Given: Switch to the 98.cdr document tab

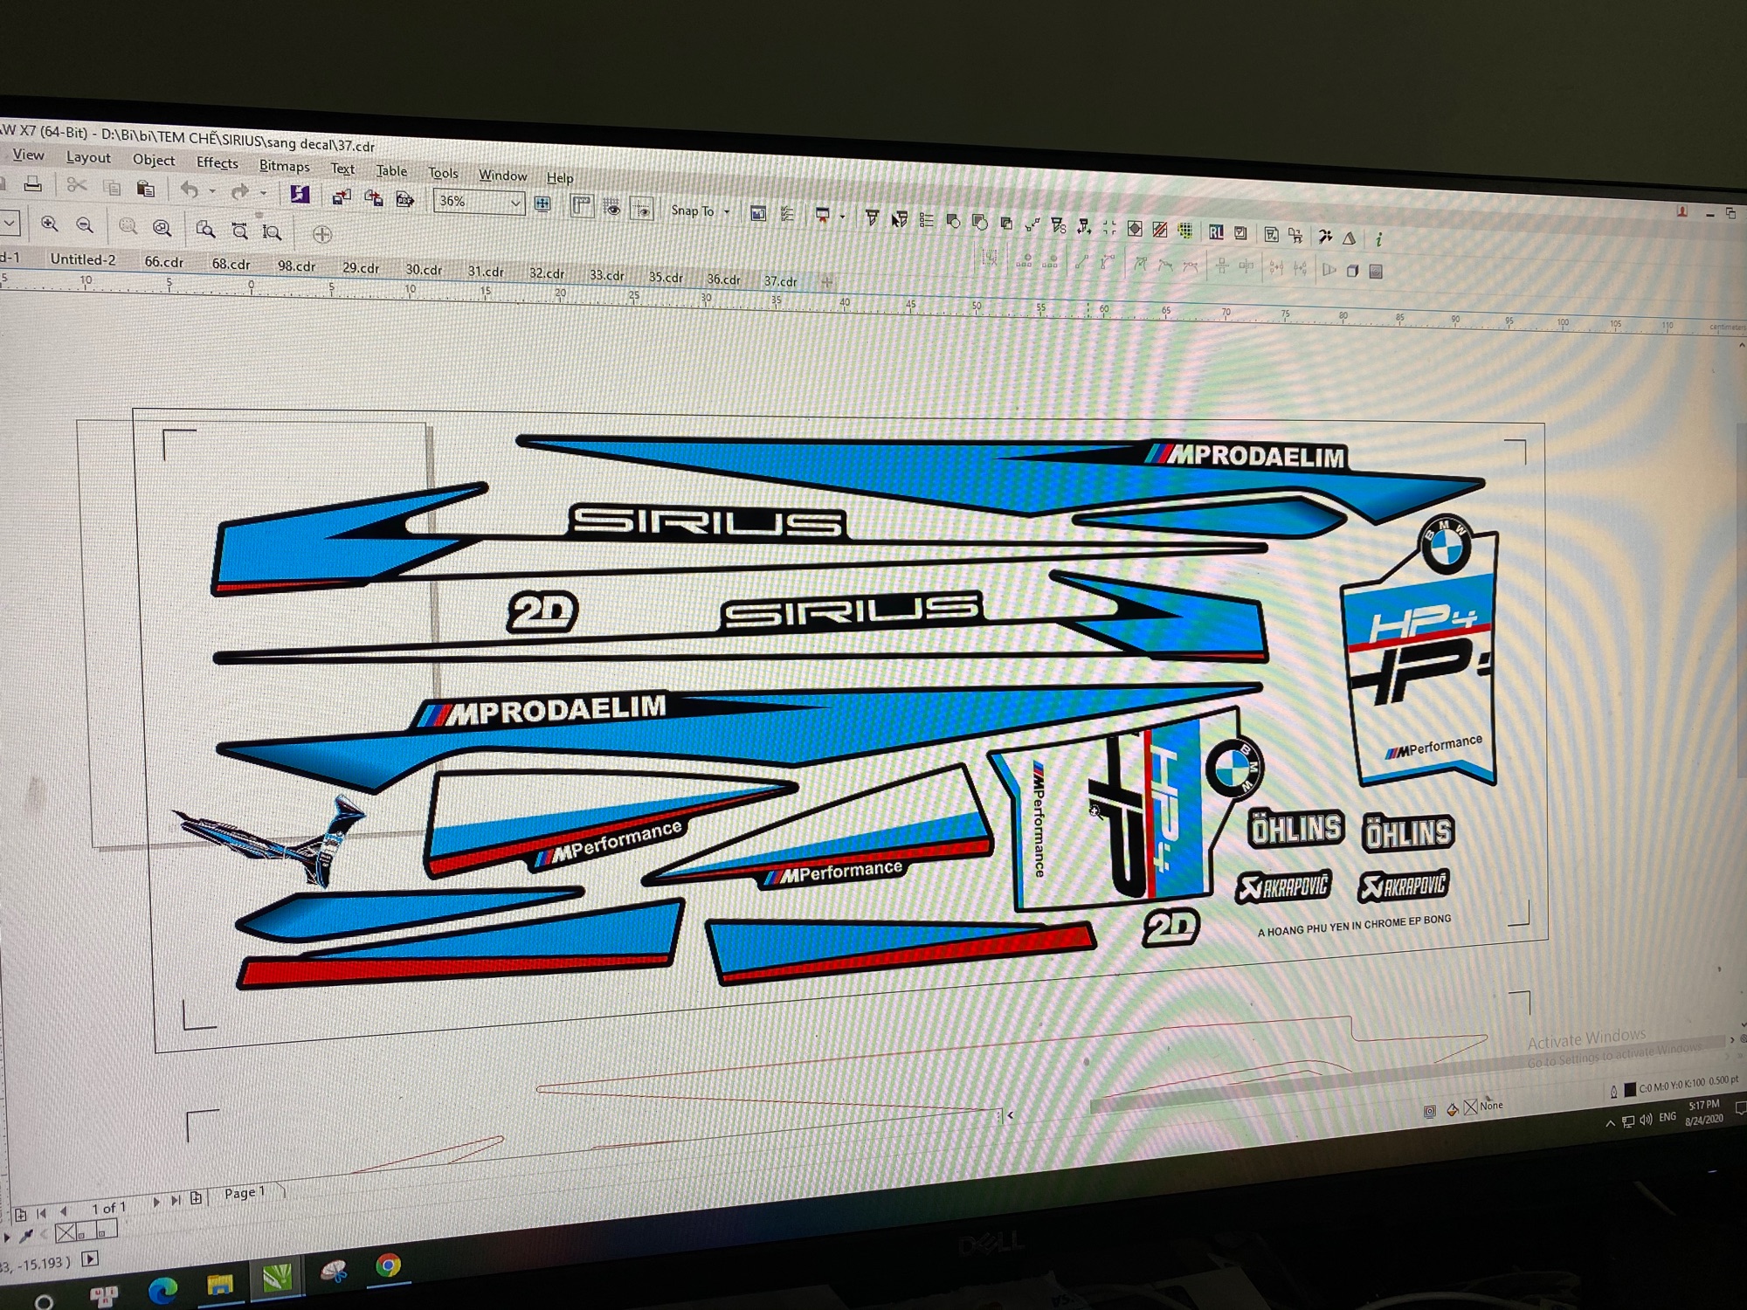Looking at the screenshot, I should [297, 265].
